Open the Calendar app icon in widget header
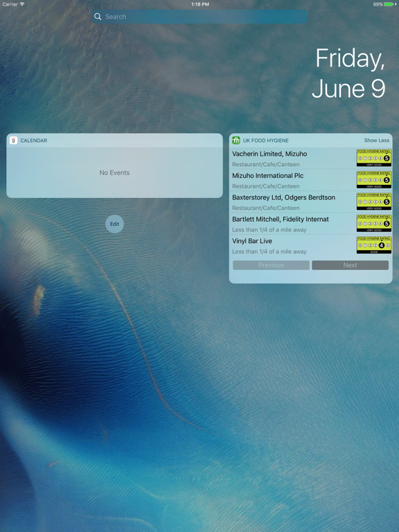This screenshot has width=399, height=532. point(13,141)
